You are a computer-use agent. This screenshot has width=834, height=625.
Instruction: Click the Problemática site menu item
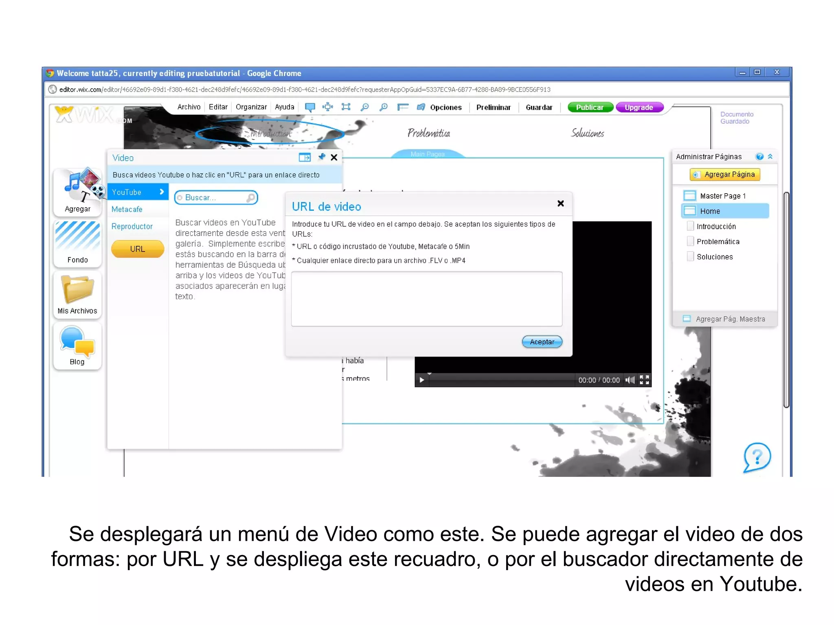(x=429, y=133)
